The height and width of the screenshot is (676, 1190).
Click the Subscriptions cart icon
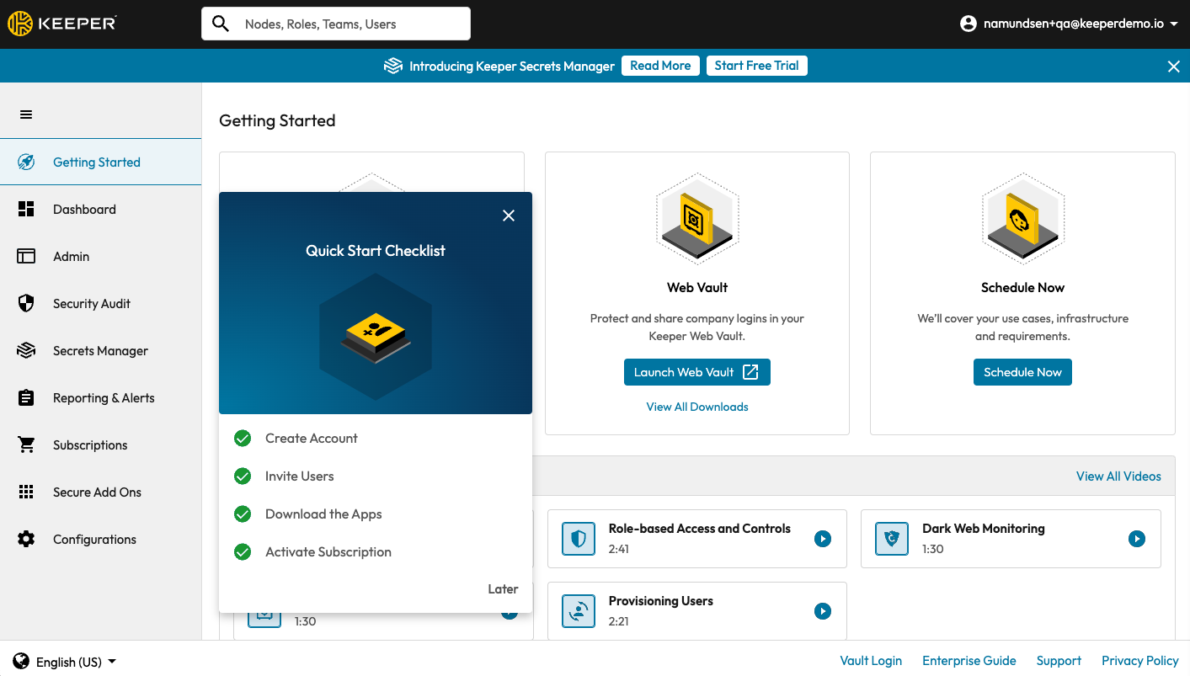(x=26, y=445)
